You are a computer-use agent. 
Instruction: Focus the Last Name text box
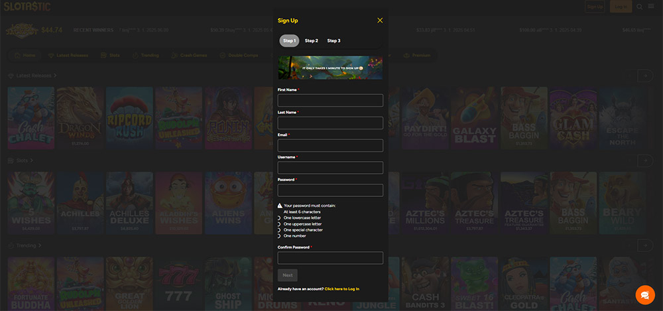[x=330, y=123]
